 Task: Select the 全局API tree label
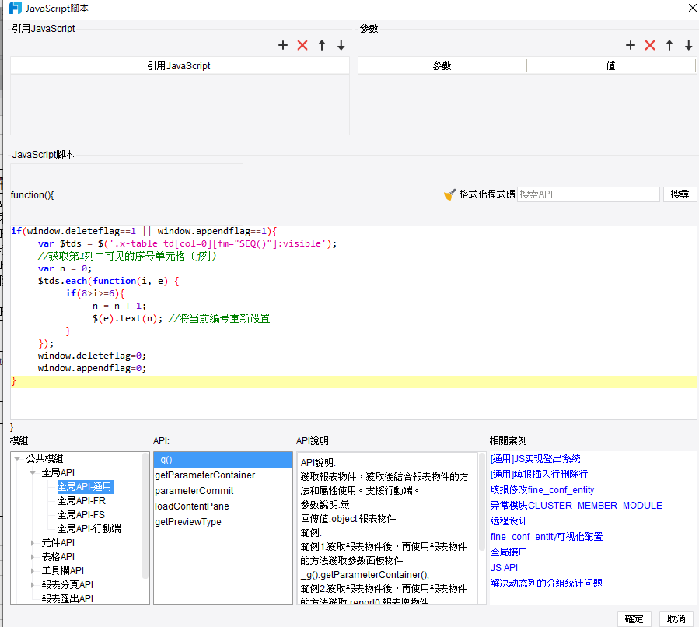[x=58, y=473]
